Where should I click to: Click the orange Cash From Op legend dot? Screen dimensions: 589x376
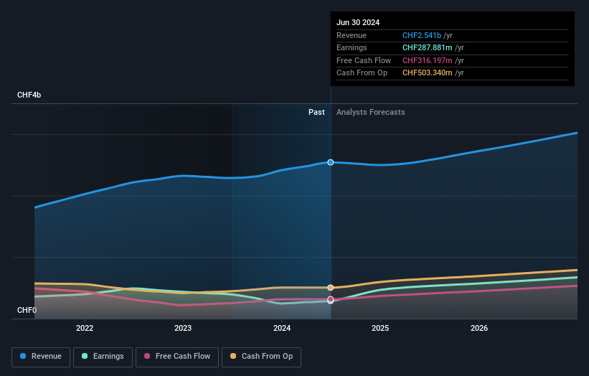tap(233, 356)
